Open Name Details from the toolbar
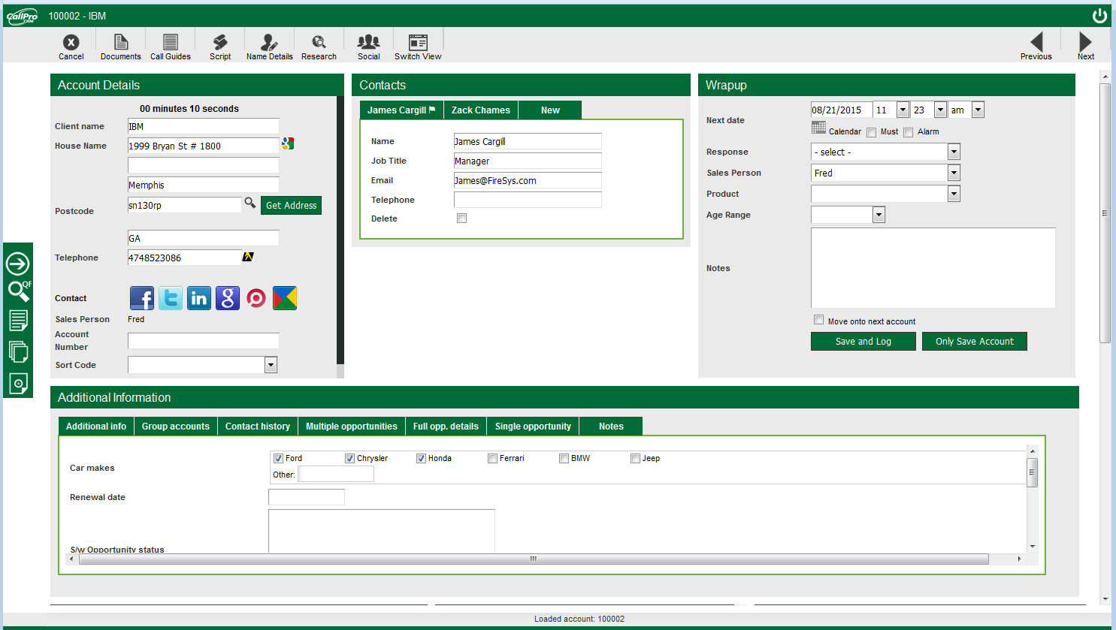Screen dimensions: 1116x630 tap(269, 47)
